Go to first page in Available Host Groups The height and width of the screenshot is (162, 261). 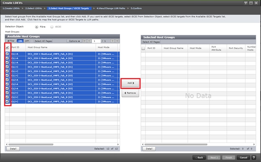tap(84, 41)
